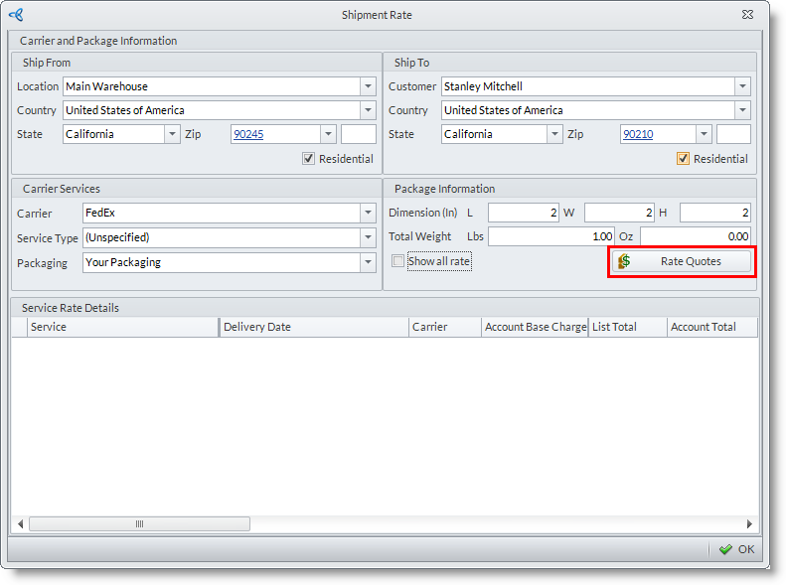Click the app logo icon in title bar

[x=16, y=15]
